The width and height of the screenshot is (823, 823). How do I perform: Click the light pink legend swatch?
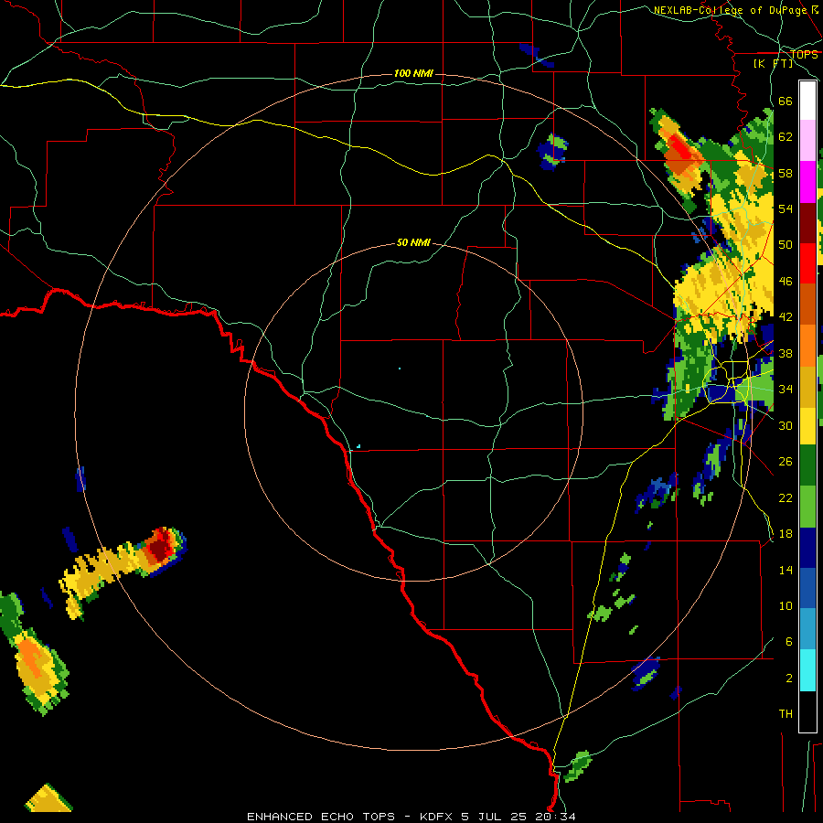click(807, 141)
